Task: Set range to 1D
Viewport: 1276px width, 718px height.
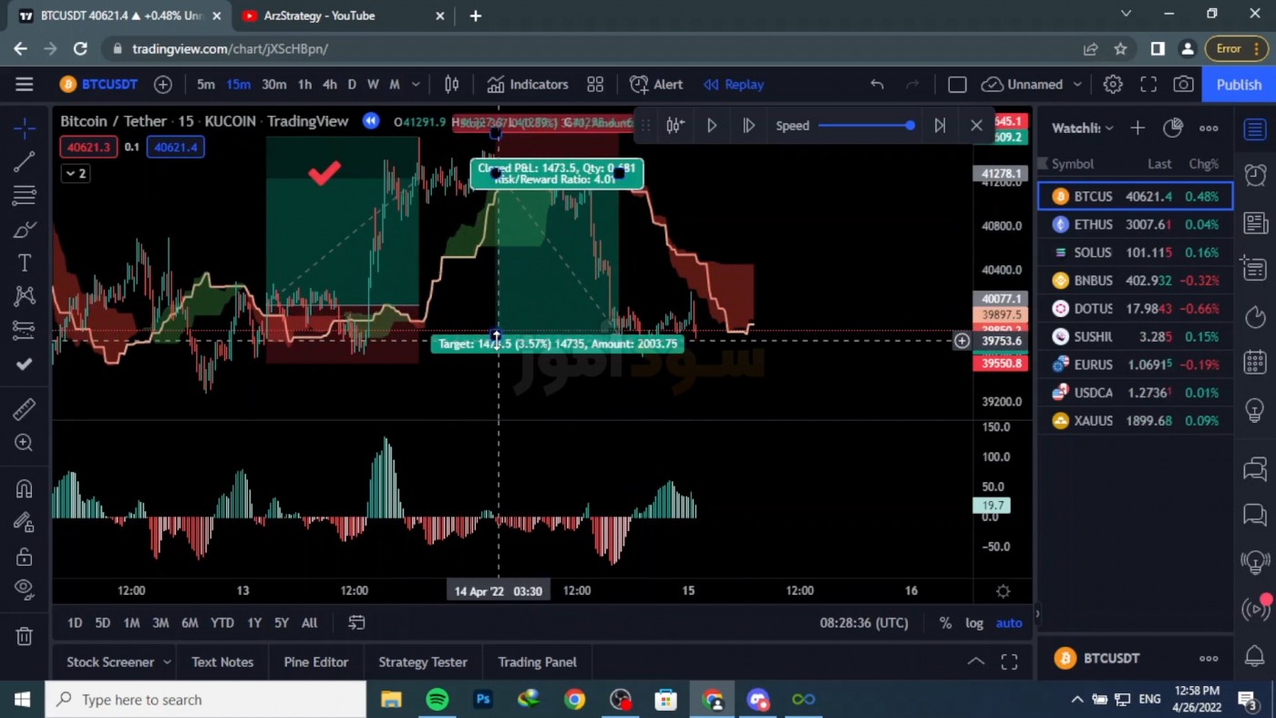Action: tap(75, 623)
